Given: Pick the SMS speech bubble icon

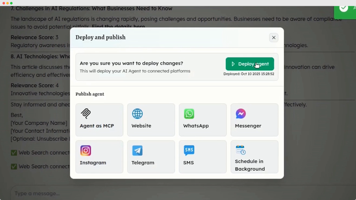Looking at the screenshot, I should coord(189,150).
